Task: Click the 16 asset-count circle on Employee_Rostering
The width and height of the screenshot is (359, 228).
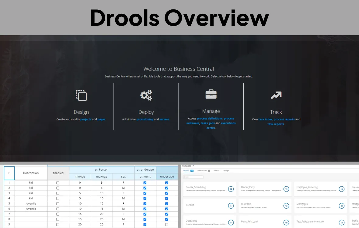Action: 342,189
